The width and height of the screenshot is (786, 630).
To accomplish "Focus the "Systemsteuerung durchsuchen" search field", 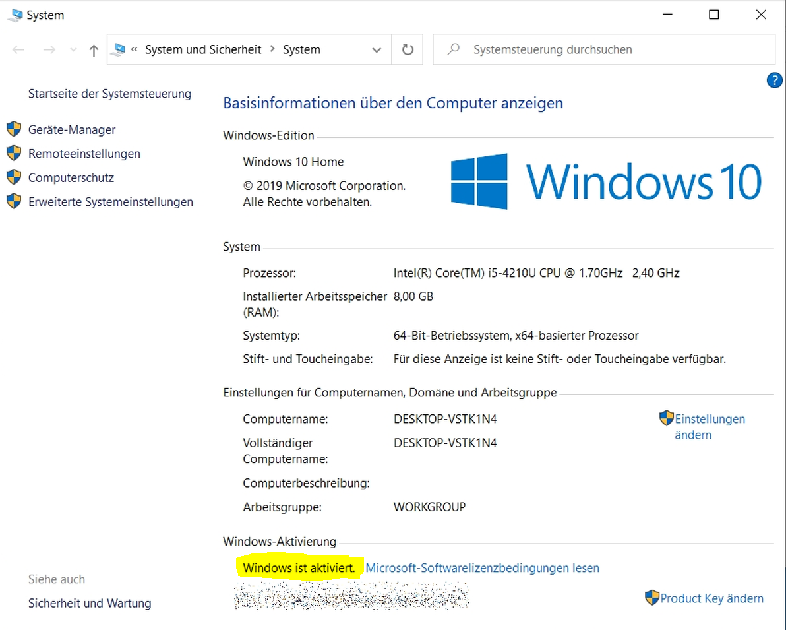I will [x=603, y=49].
